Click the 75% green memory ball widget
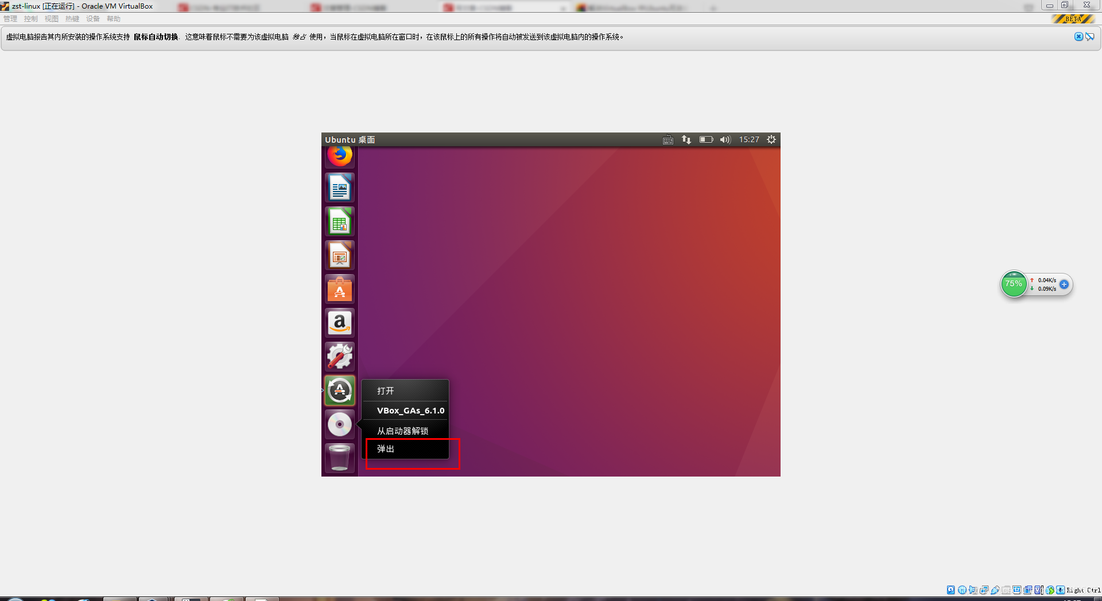The height and width of the screenshot is (601, 1102). [1014, 284]
